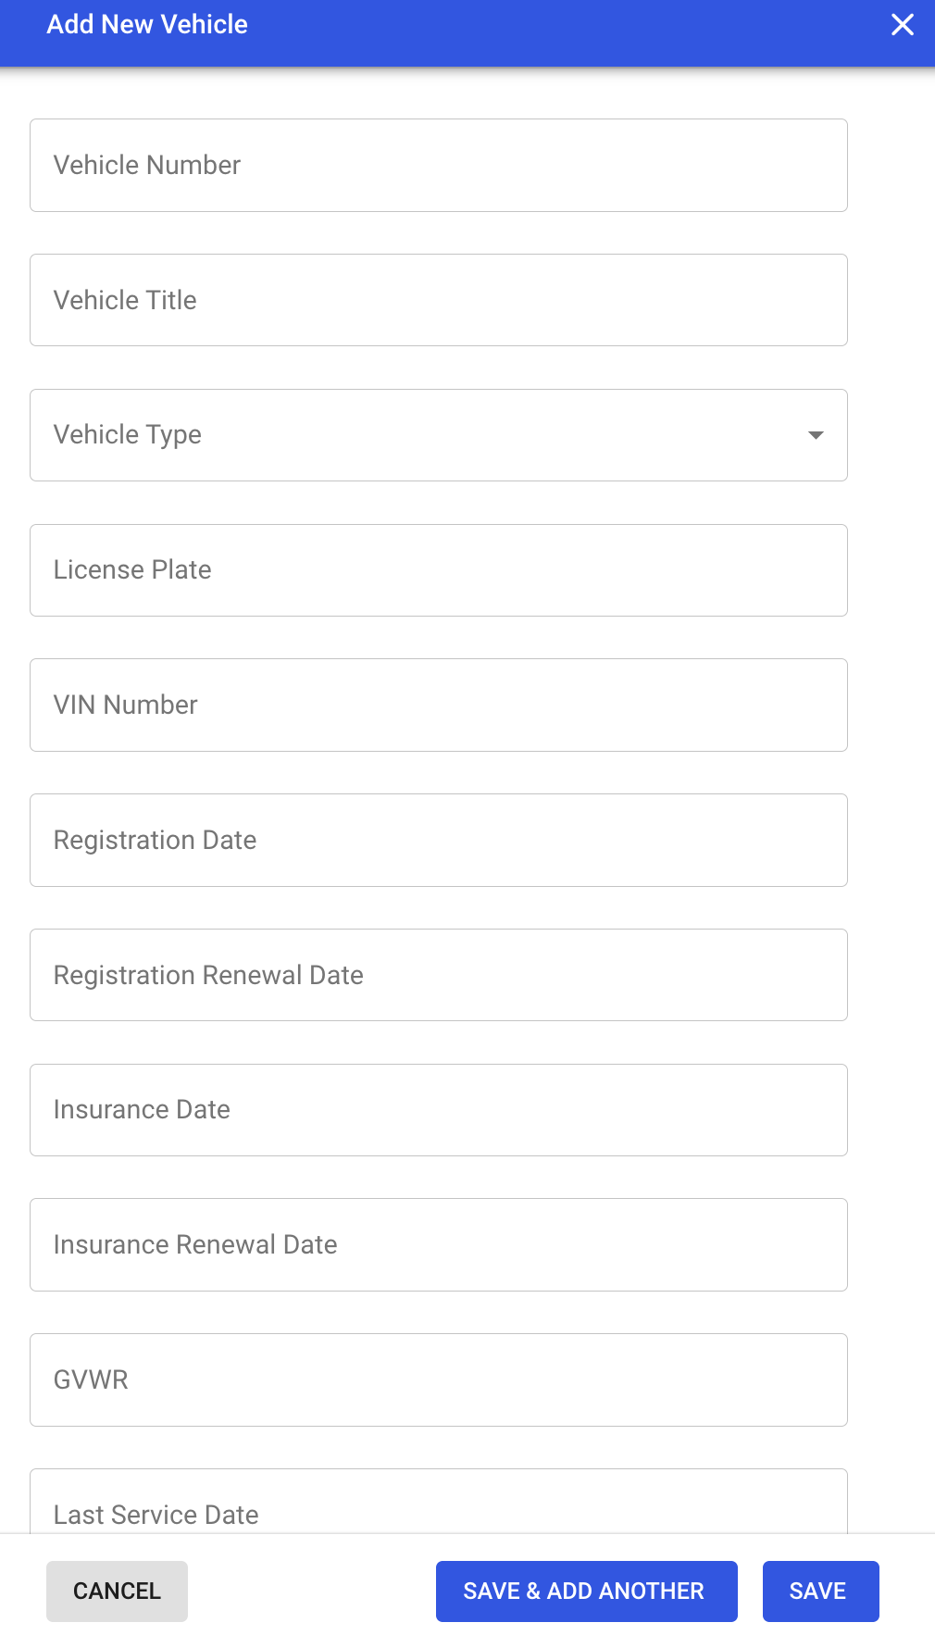Click the GVWR input box
The image size is (935, 1635).
439,1379
